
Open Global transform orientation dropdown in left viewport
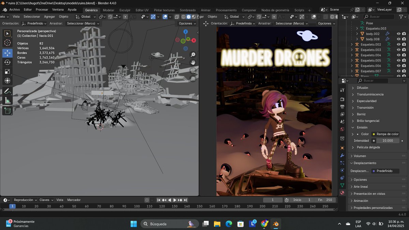click(85, 16)
